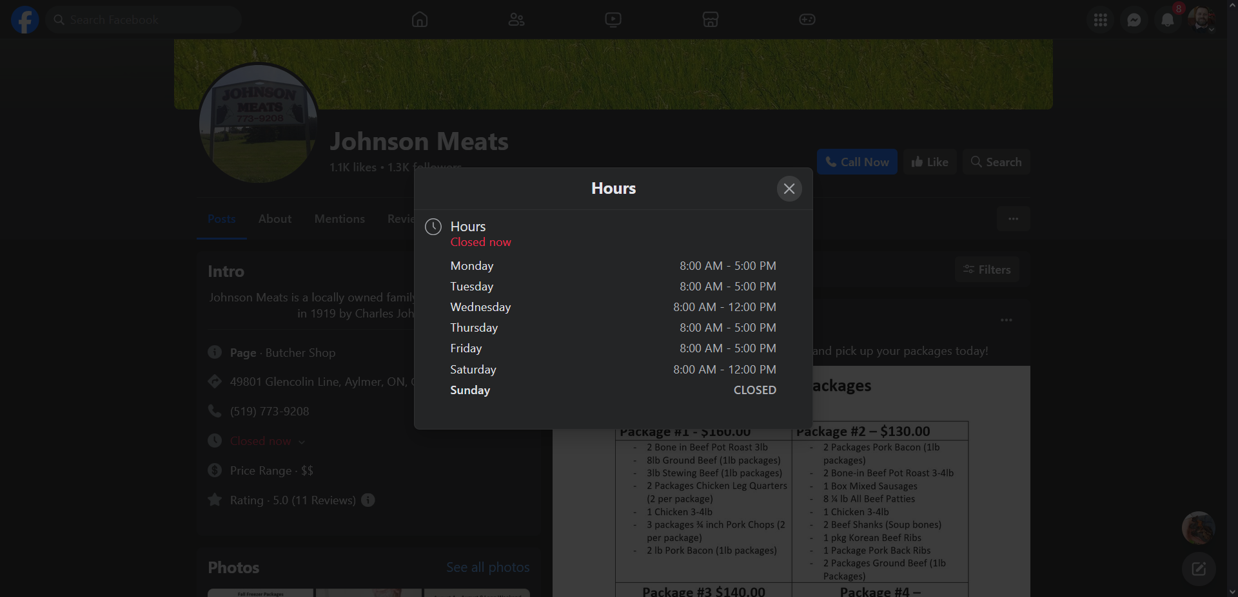Click the Johnson Meats page title
Image resolution: width=1238 pixels, height=597 pixels.
[x=419, y=142]
